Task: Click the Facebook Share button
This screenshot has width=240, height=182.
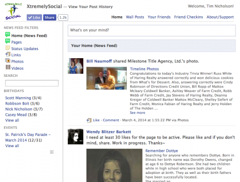Action: coord(50,17)
